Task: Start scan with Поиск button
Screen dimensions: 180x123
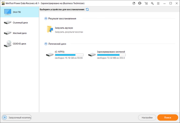Action: click(x=168, y=117)
